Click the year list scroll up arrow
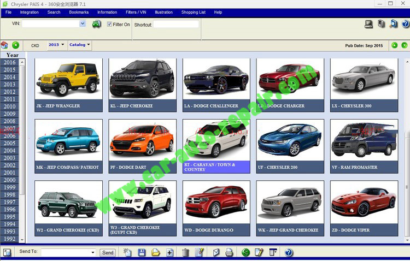410x261 pixels. pos(22,62)
